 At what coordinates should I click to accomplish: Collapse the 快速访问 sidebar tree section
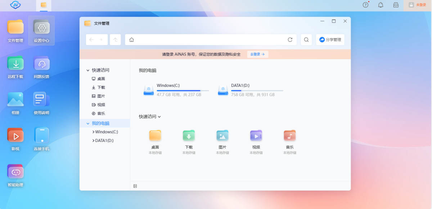(88, 70)
